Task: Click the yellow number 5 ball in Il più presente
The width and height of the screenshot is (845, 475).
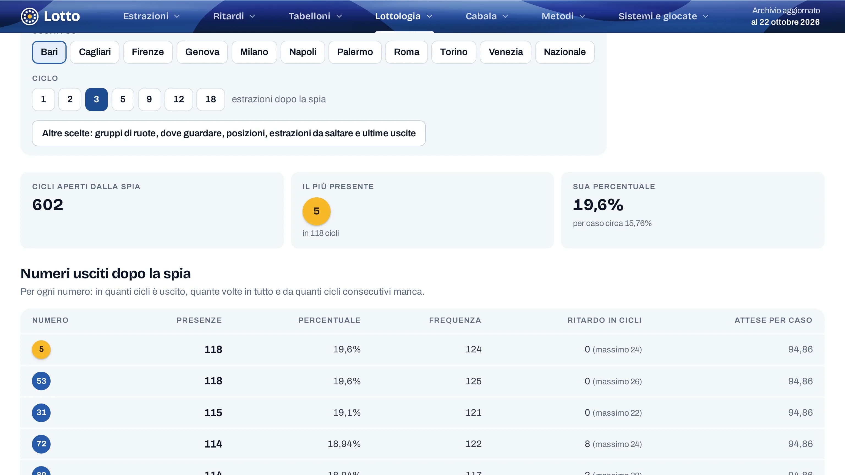Action: [x=316, y=211]
